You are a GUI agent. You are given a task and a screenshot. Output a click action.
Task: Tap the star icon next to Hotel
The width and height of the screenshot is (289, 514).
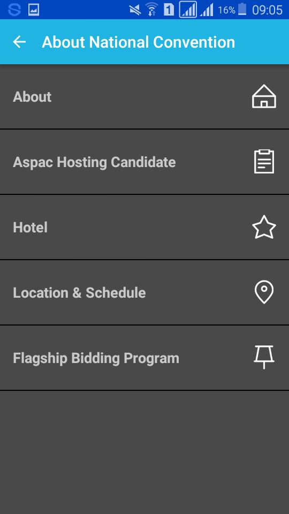pyautogui.click(x=264, y=227)
